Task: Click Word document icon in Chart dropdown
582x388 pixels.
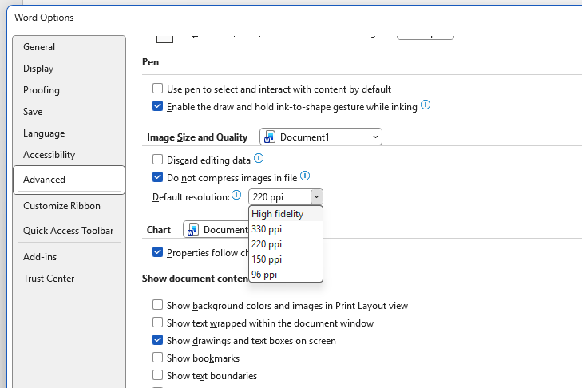Action: click(x=193, y=230)
